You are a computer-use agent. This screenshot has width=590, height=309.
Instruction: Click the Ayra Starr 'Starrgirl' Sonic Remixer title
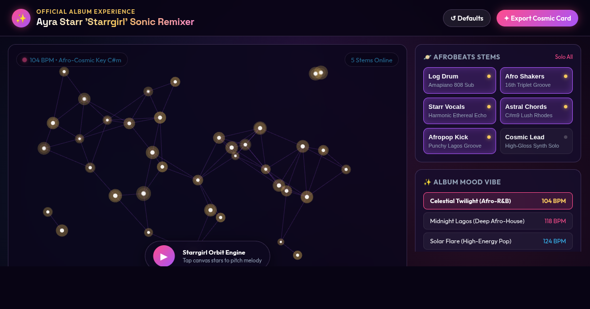tap(115, 22)
